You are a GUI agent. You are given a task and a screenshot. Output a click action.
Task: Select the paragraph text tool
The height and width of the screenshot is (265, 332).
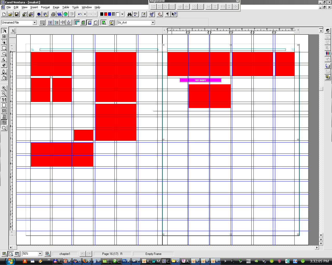coord(4,36)
